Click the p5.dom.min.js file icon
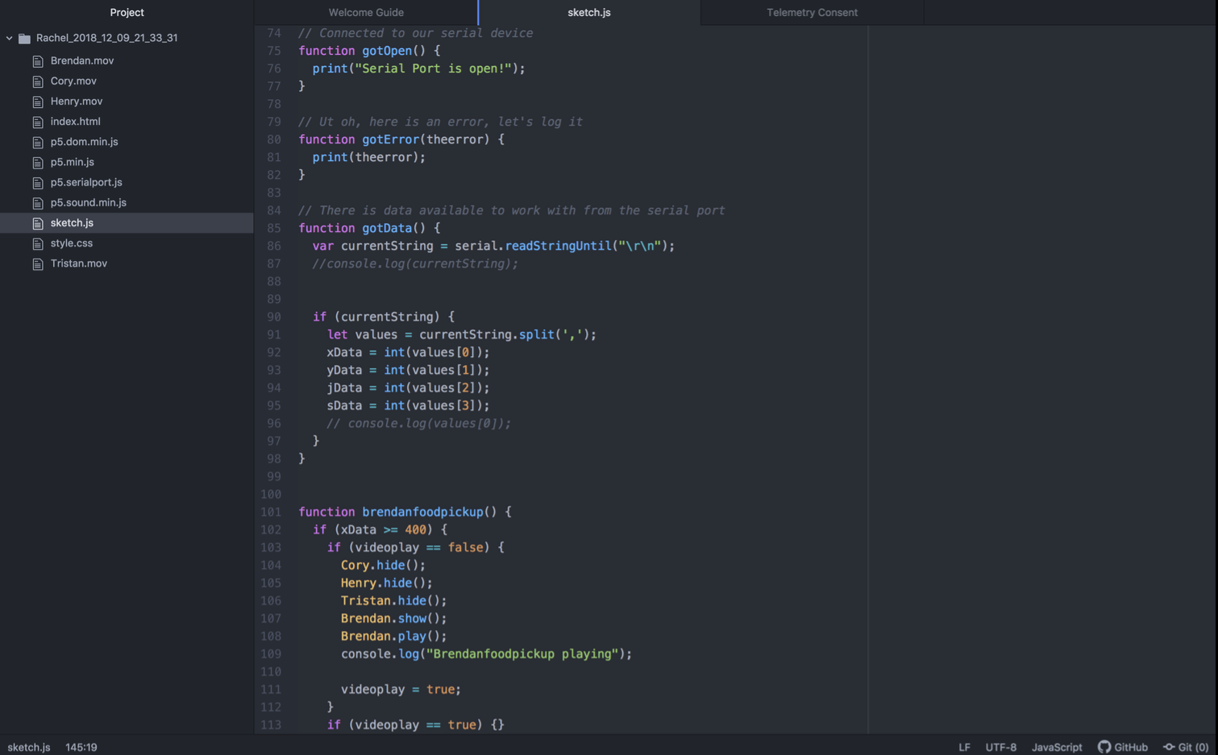This screenshot has width=1218, height=755. 38,142
